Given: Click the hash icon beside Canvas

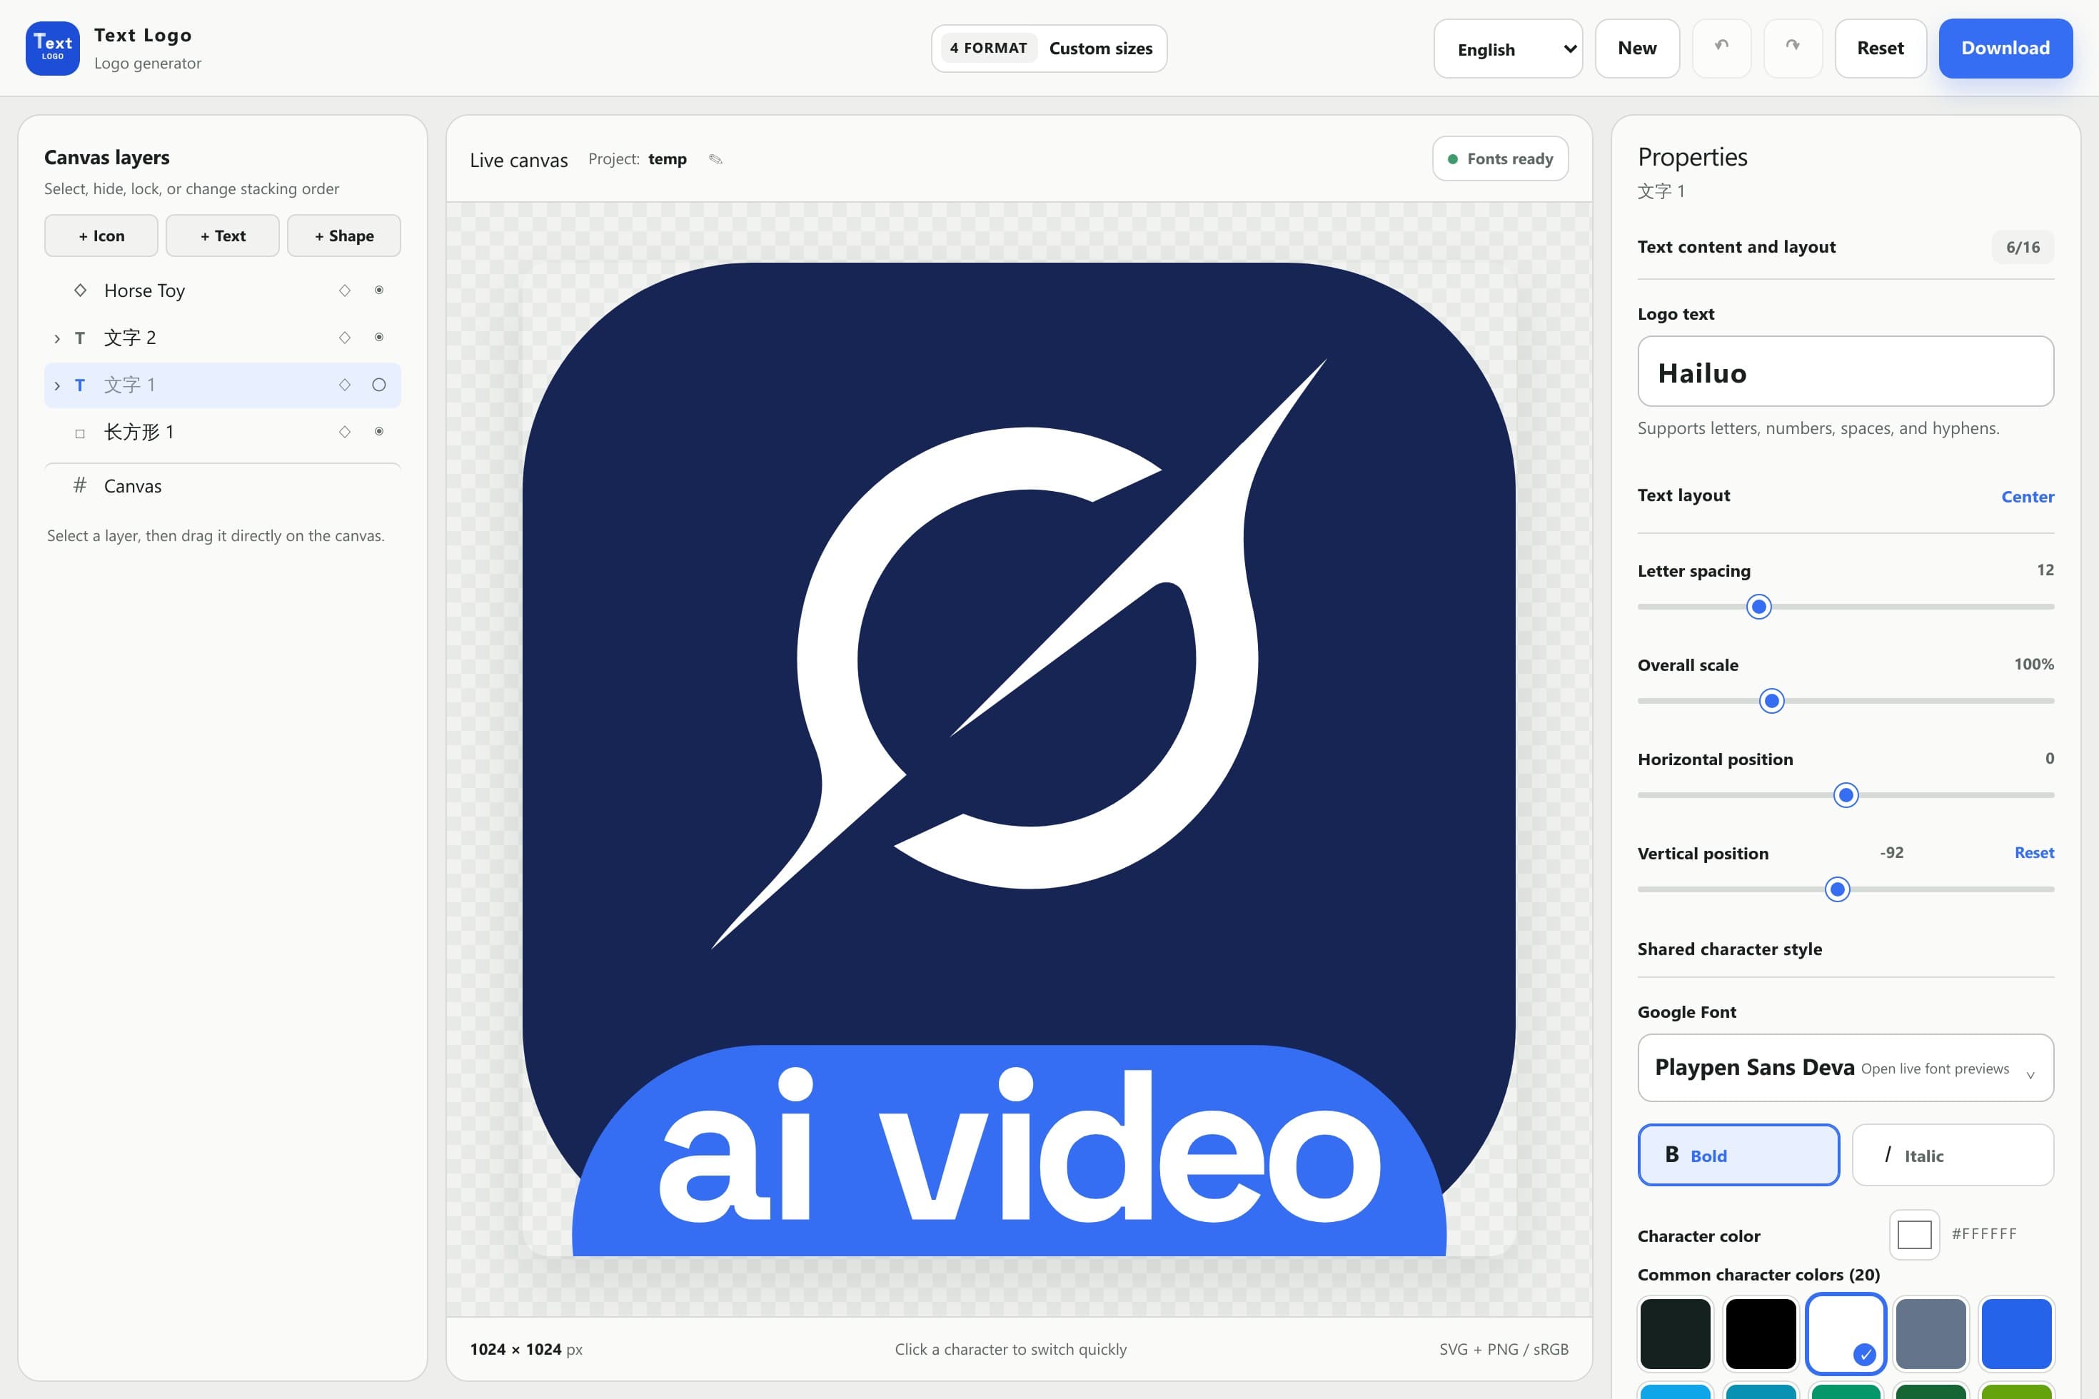Looking at the screenshot, I should tap(79, 485).
